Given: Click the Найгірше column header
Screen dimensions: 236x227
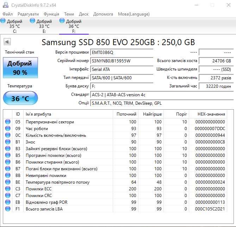Looking at the screenshot, I should (151, 114).
